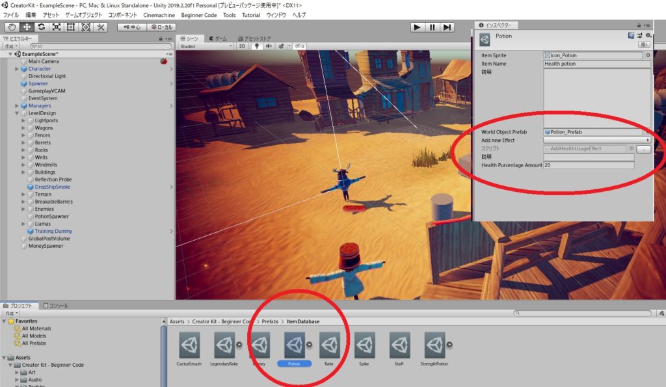Expand the Art folder in Project tree

pos(17,372)
